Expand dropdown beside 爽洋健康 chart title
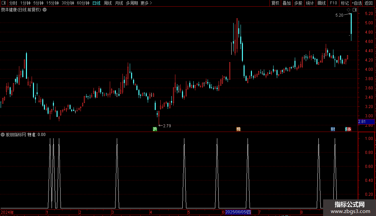 [45, 10]
